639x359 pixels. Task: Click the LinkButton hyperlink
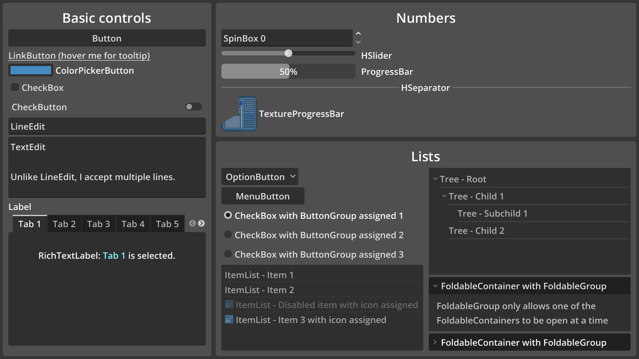(79, 55)
